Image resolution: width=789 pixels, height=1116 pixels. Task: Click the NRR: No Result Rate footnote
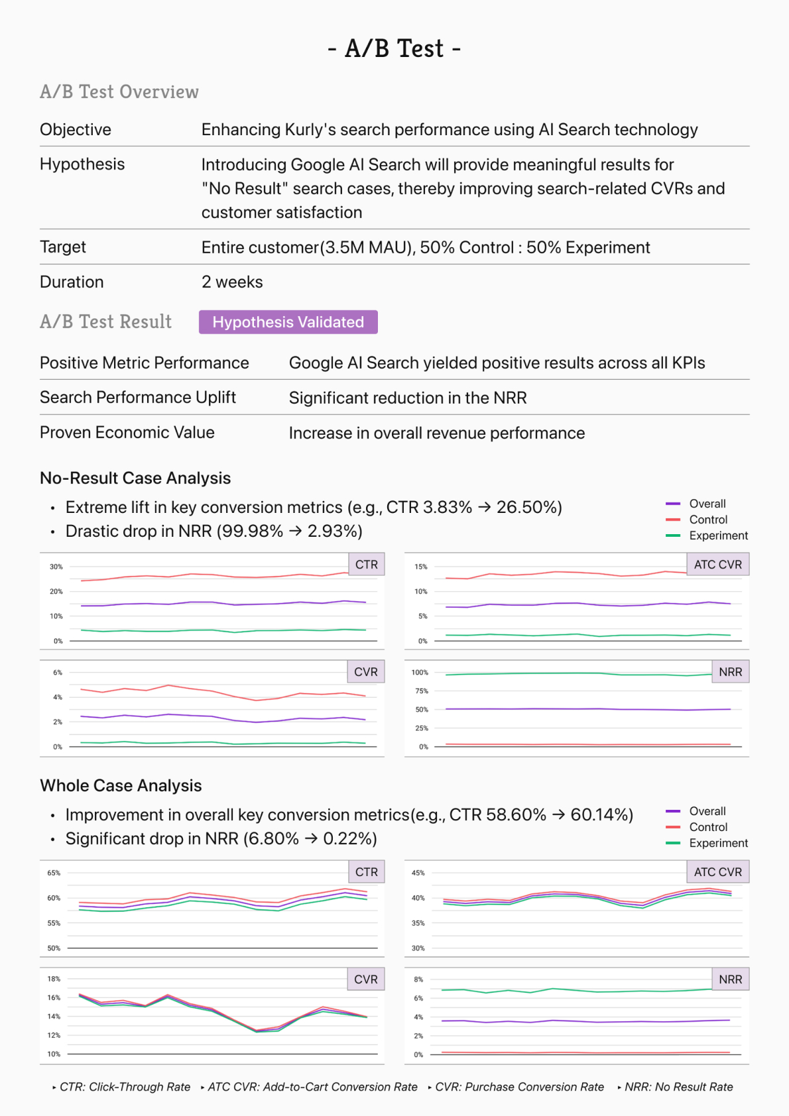click(x=678, y=1087)
